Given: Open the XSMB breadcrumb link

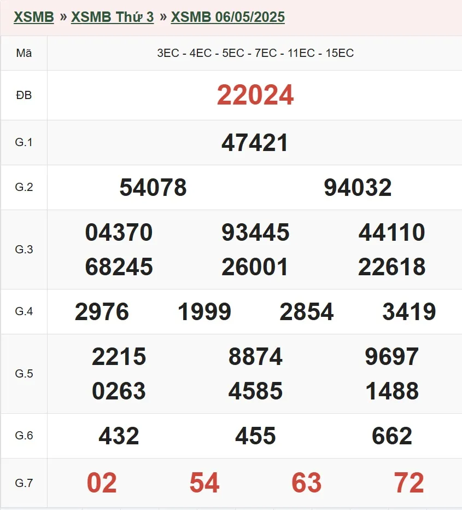Looking at the screenshot, I should (x=34, y=17).
